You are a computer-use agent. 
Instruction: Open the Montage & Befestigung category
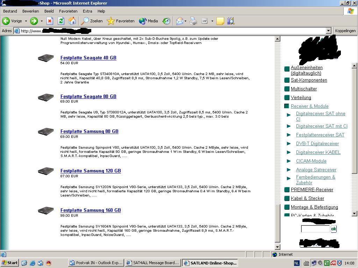pyautogui.click(x=314, y=207)
